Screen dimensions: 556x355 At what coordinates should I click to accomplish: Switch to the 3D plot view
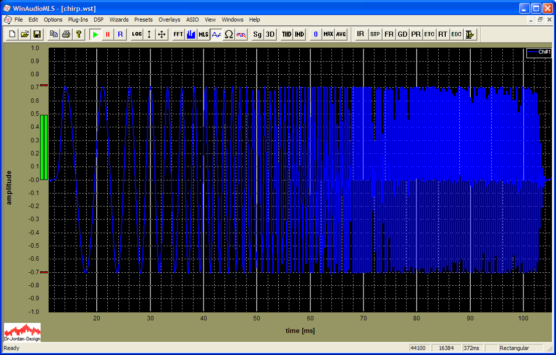point(270,35)
